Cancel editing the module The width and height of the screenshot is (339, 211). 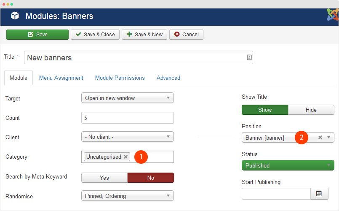click(x=187, y=35)
